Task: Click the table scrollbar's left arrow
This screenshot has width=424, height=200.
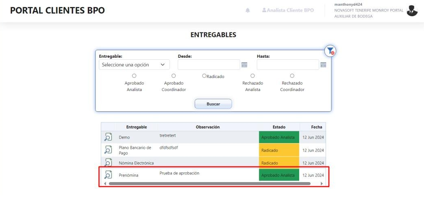Action: (104, 183)
